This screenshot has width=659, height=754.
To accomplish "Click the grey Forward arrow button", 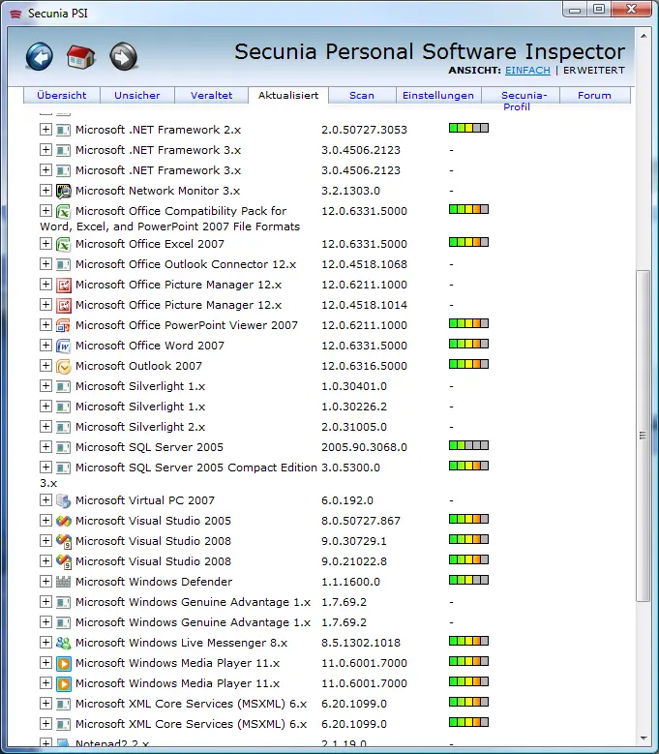I will tap(124, 57).
